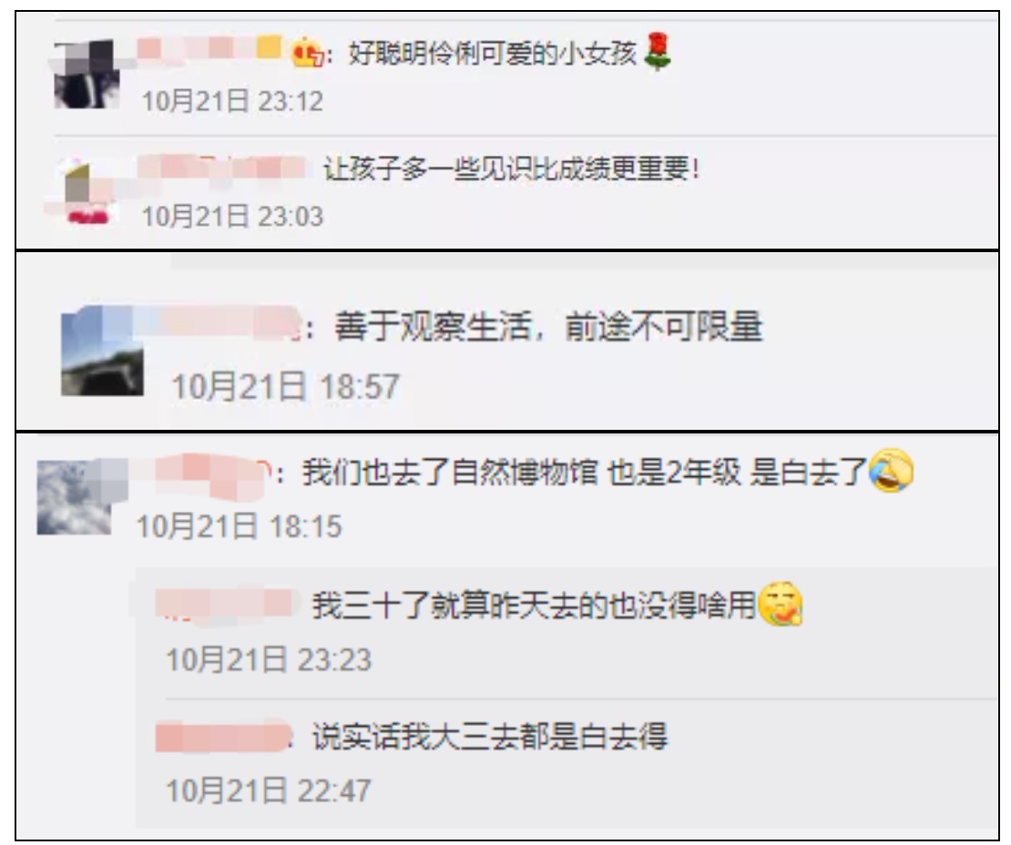Click the yummy face emoji in reply

781,604
